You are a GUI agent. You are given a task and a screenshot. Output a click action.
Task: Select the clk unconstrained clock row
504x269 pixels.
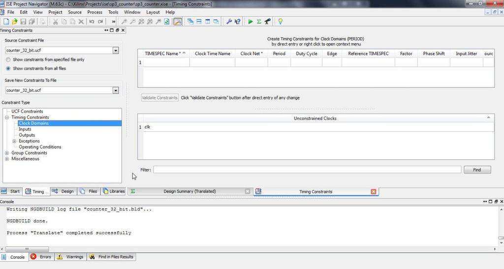coord(318,127)
